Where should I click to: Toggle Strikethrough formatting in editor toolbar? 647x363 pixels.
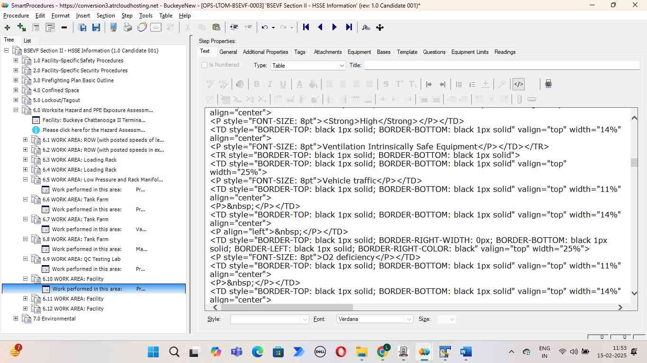pos(386,84)
